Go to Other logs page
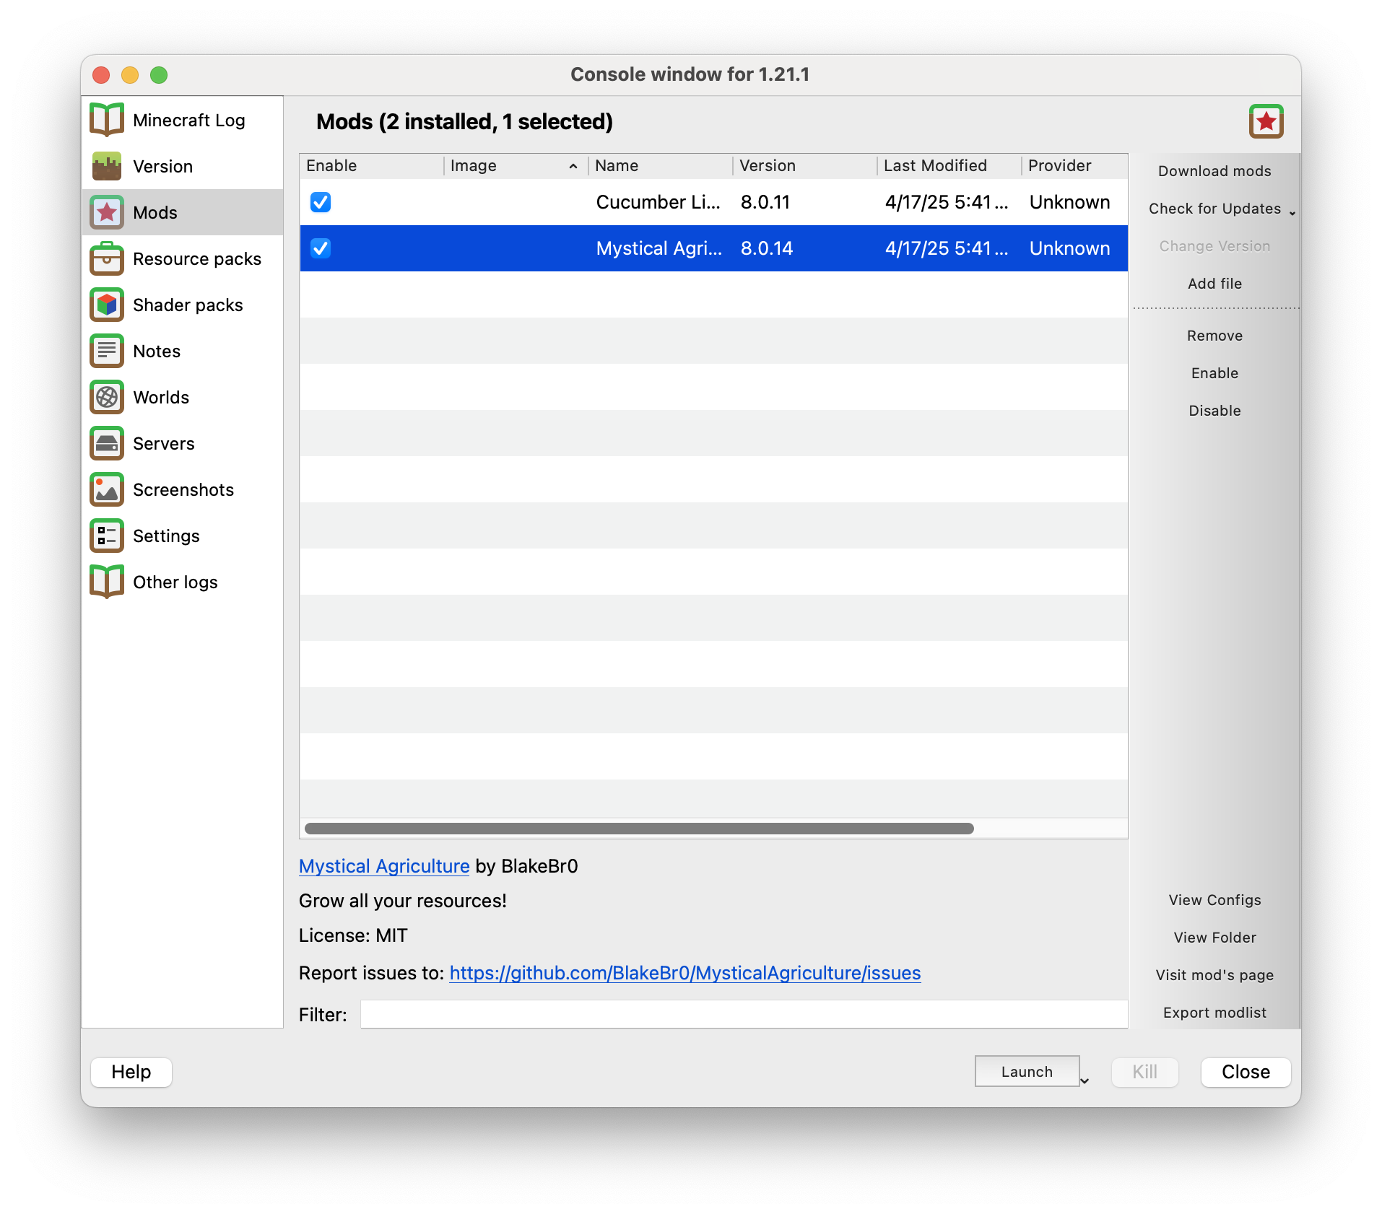The height and width of the screenshot is (1214, 1382). tap(175, 582)
